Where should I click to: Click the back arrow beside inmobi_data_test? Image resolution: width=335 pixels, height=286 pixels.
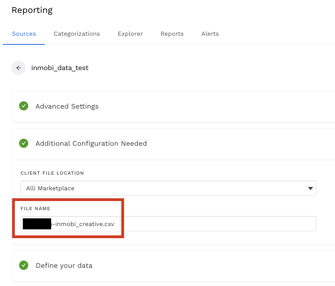tap(18, 68)
